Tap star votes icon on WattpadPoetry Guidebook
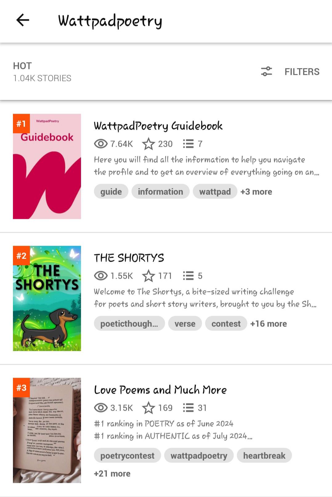Viewport: 332px width, 497px height. tap(148, 144)
